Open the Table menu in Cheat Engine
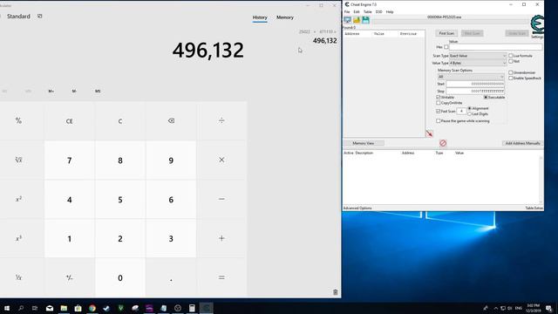This screenshot has width=558, height=314. 368,11
